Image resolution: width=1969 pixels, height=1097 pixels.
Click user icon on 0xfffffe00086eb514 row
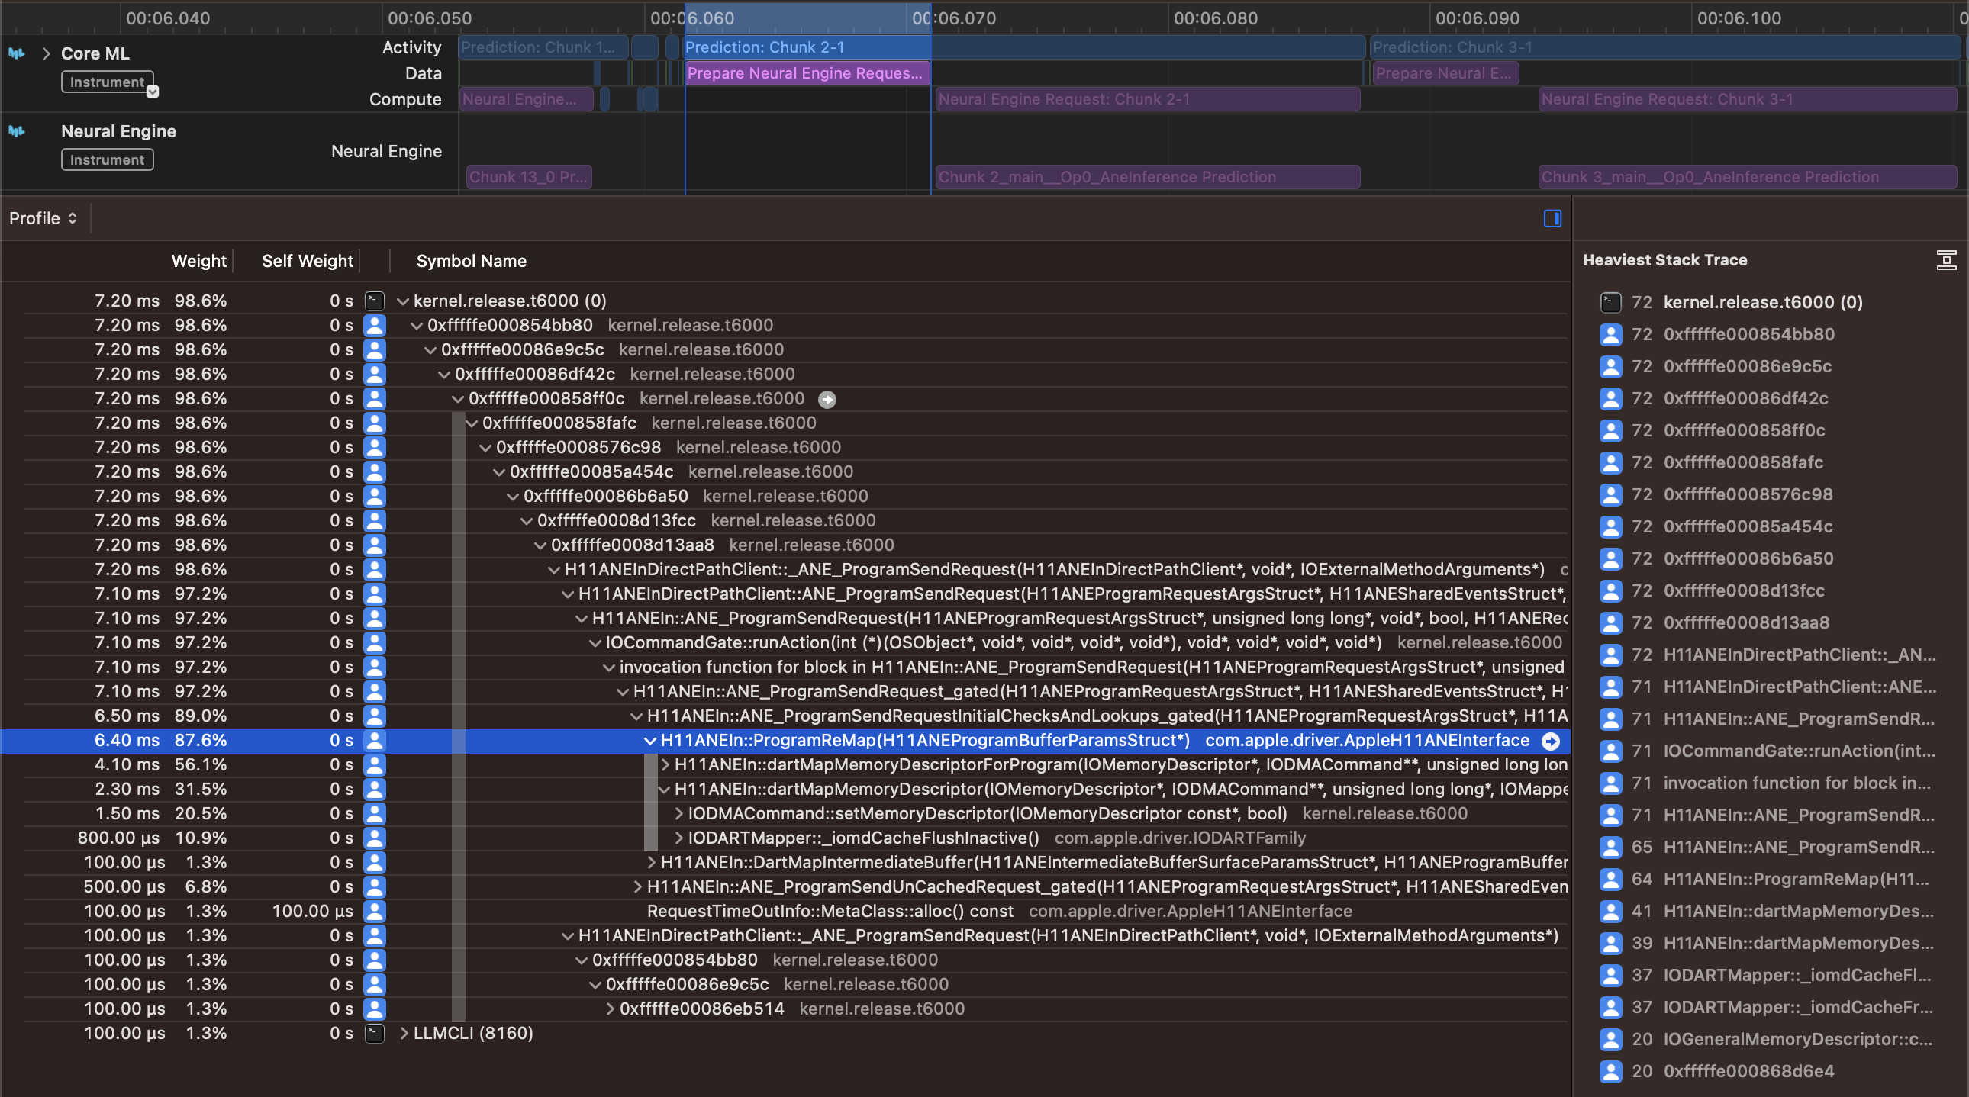point(375,1009)
